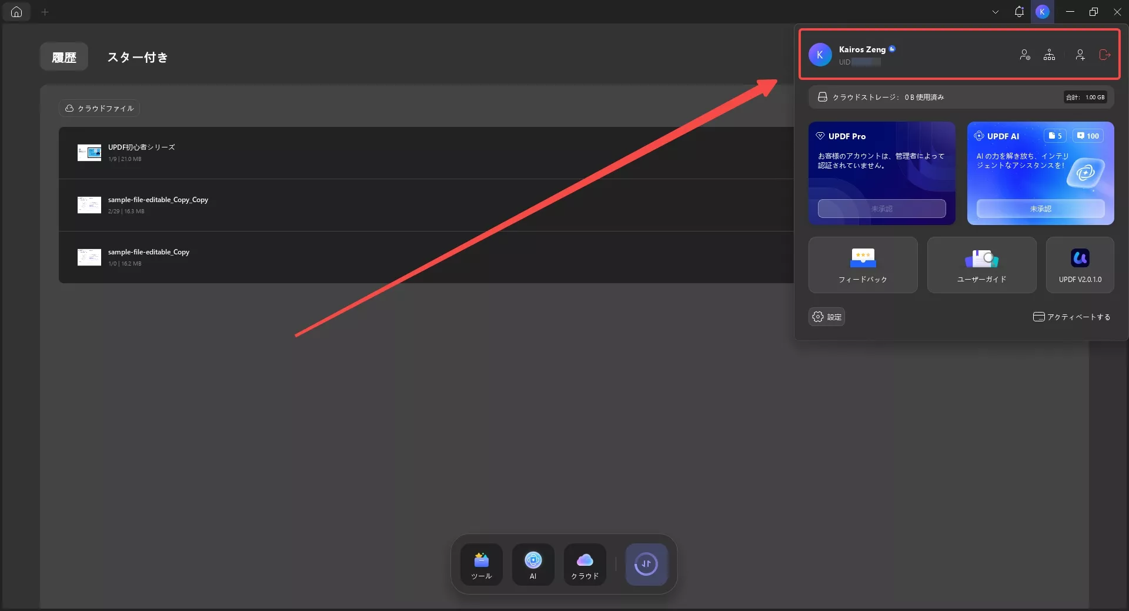Click the home icon in title bar
Viewport: 1129px width, 611px height.
point(16,12)
